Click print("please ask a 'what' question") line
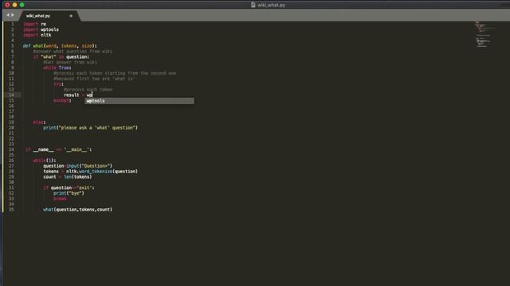The image size is (510, 286). tap(90, 128)
